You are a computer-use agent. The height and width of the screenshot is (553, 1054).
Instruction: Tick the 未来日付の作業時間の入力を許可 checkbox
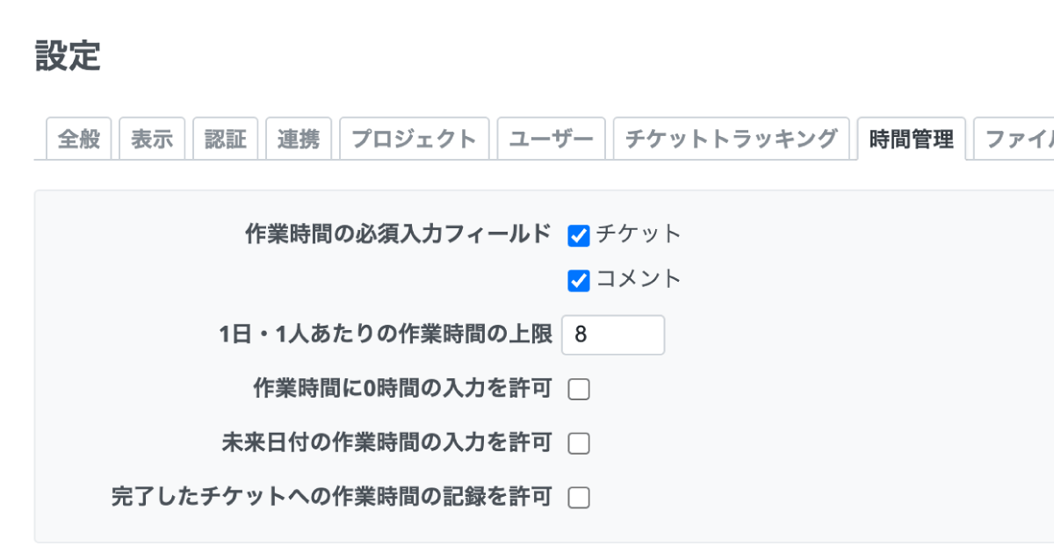click(579, 444)
